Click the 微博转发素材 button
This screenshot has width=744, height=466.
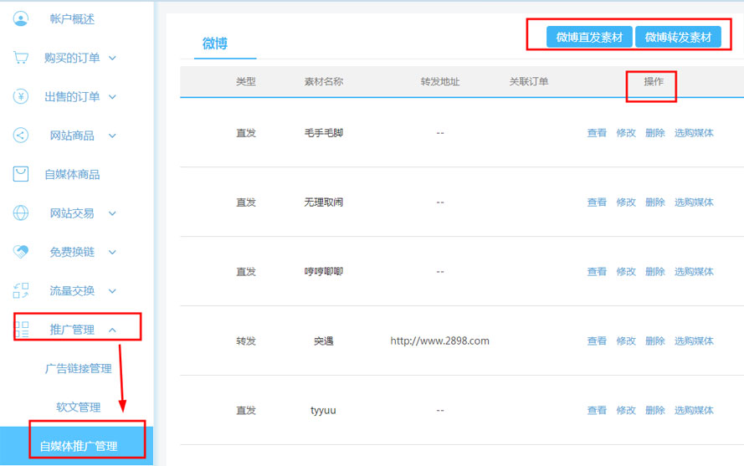coord(678,38)
